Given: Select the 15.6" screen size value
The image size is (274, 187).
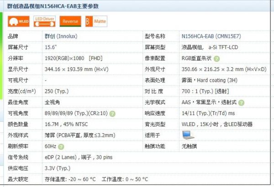Looking at the screenshot, I should point(51,47).
